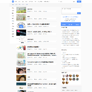
Task: Open the two-line article title mentioning Spring Boot
Action: click(42, 85)
